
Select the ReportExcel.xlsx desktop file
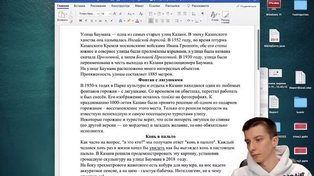click(x=300, y=80)
